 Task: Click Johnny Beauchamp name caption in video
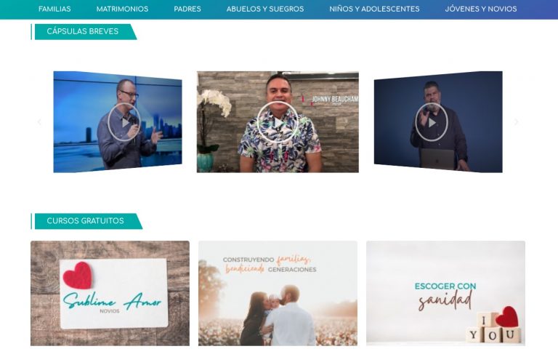click(334, 100)
